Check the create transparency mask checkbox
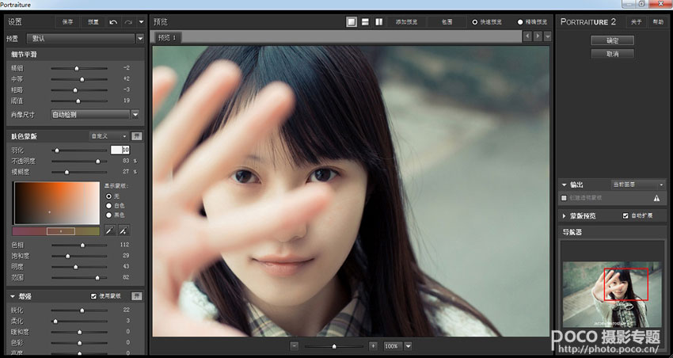 [x=564, y=198]
